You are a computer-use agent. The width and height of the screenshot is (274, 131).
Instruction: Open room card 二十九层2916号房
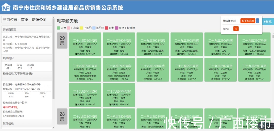[x=119, y=95]
